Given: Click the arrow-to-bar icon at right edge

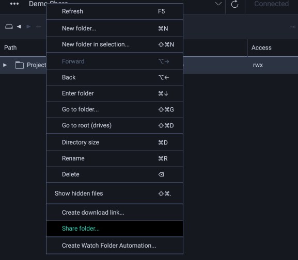Looking at the screenshot, I should (292, 27).
